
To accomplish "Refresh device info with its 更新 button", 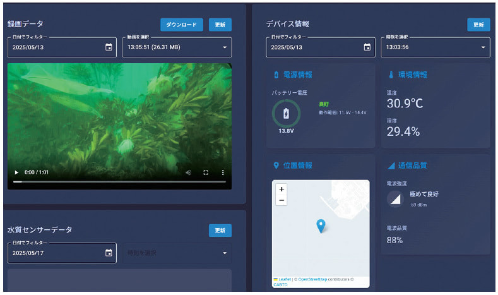I will [478, 25].
